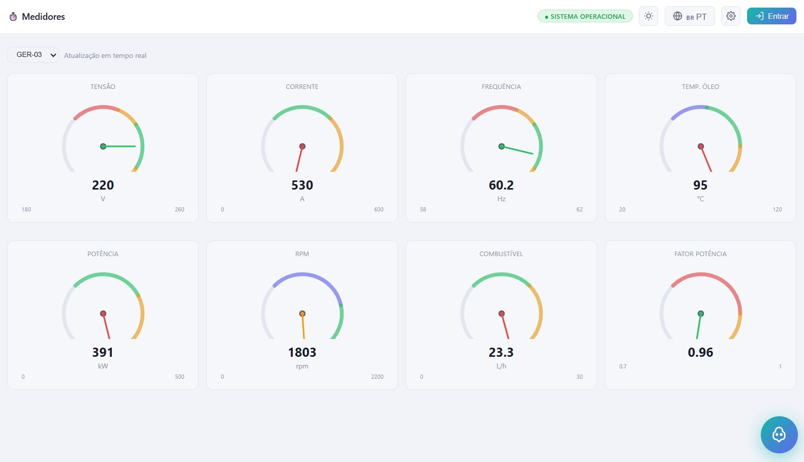Select the Tensão gauge card
The image size is (804, 462).
[103, 148]
